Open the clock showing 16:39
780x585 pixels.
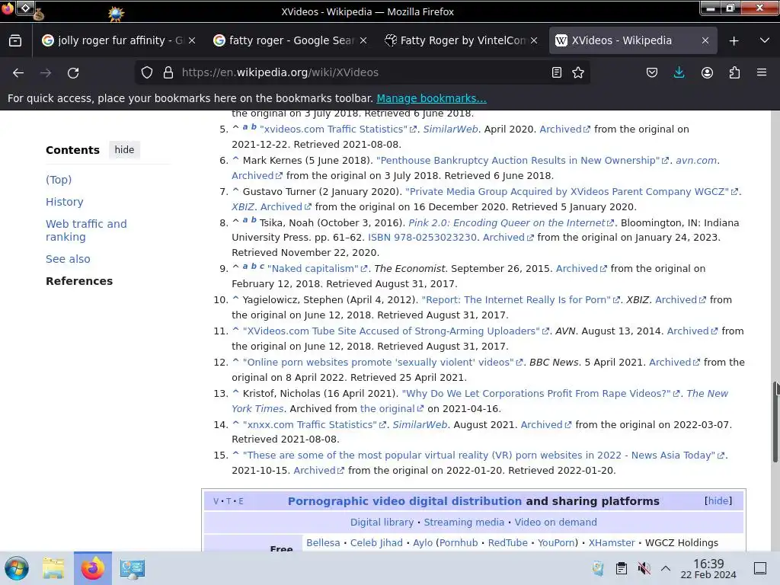[708, 568]
